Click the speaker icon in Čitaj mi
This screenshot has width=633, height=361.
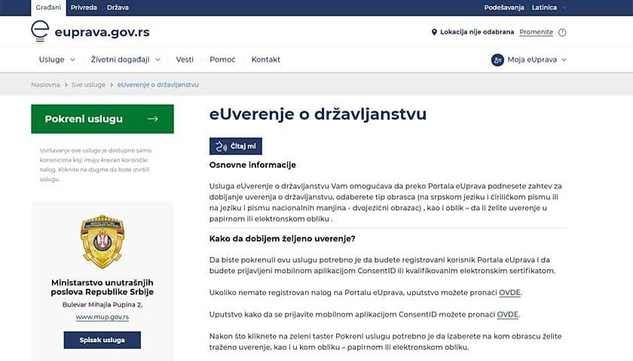221,146
